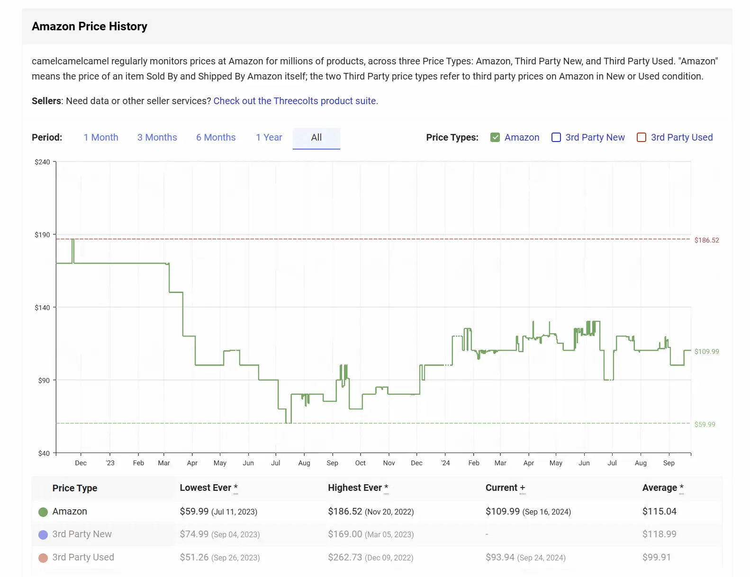750x577 pixels.
Task: Click the Average asterisk footnote
Action: (681, 488)
